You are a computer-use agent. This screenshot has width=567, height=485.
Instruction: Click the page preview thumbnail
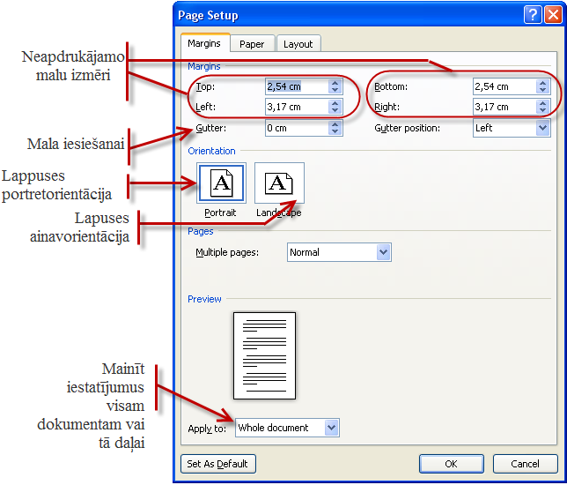point(264,355)
